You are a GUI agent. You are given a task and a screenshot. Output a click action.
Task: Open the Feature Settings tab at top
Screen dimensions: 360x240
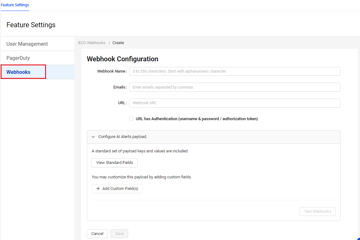point(15,5)
